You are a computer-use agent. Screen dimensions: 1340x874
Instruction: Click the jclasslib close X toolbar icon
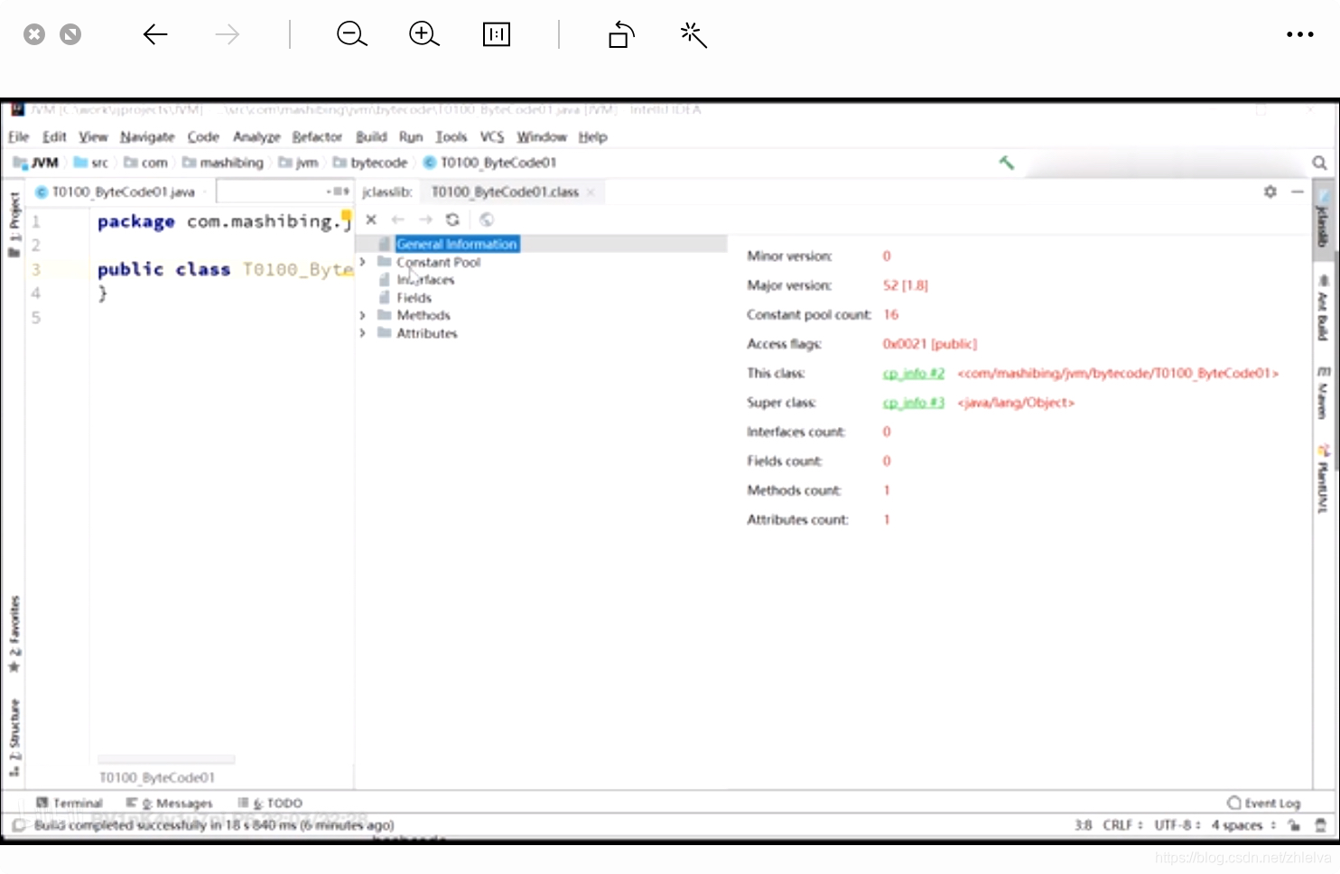(x=371, y=219)
